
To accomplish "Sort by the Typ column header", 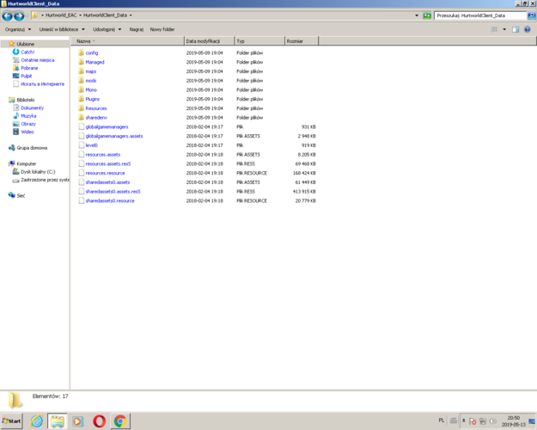I will pyautogui.click(x=259, y=41).
